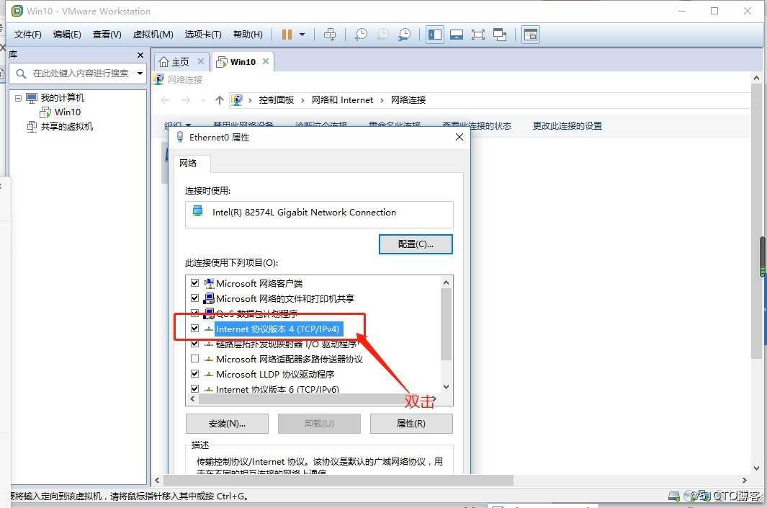
Task: Toggle Internet 协议版本 4 (TCP/IPv4) checkbox
Action: (194, 329)
